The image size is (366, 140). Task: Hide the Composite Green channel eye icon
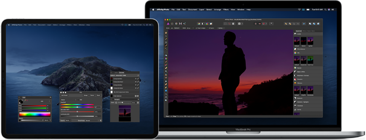point(136,82)
